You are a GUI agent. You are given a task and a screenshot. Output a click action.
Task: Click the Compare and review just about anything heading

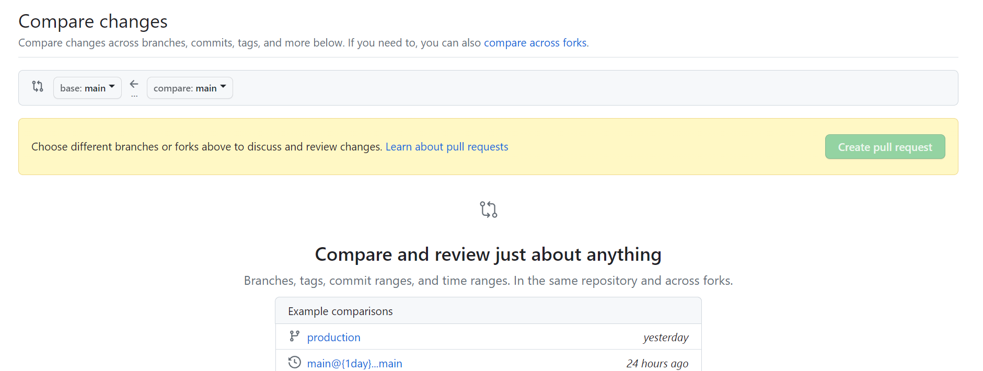point(488,254)
